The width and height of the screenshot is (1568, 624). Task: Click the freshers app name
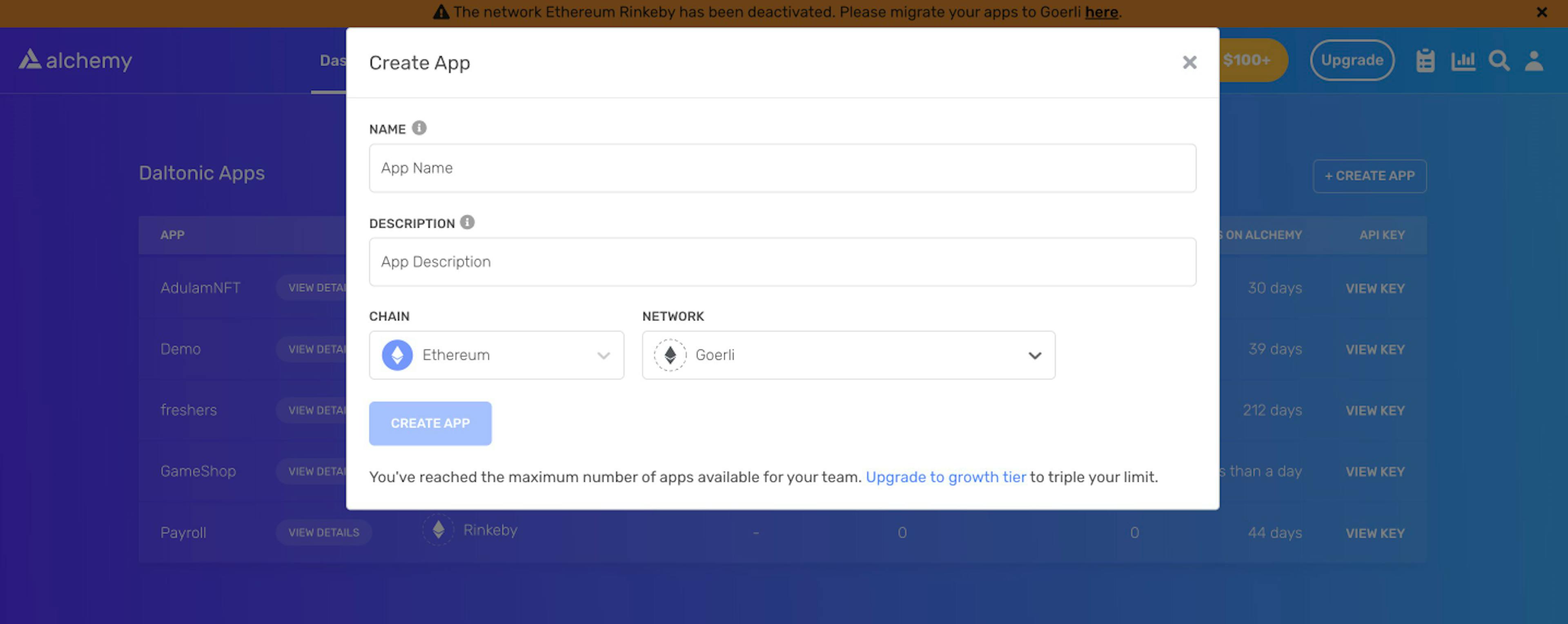tap(188, 410)
